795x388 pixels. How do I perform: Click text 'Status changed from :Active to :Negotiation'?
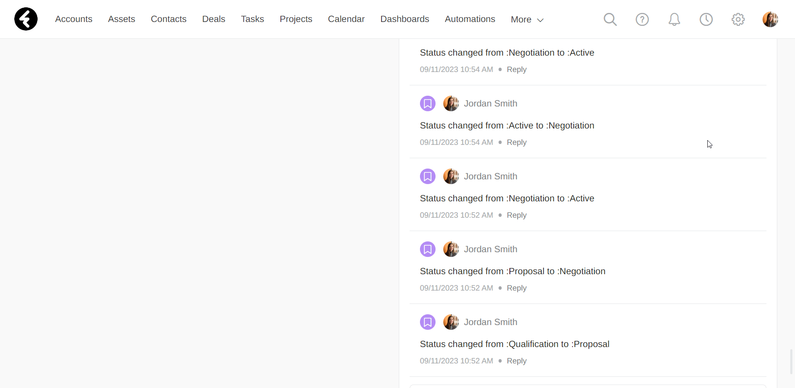tap(507, 125)
